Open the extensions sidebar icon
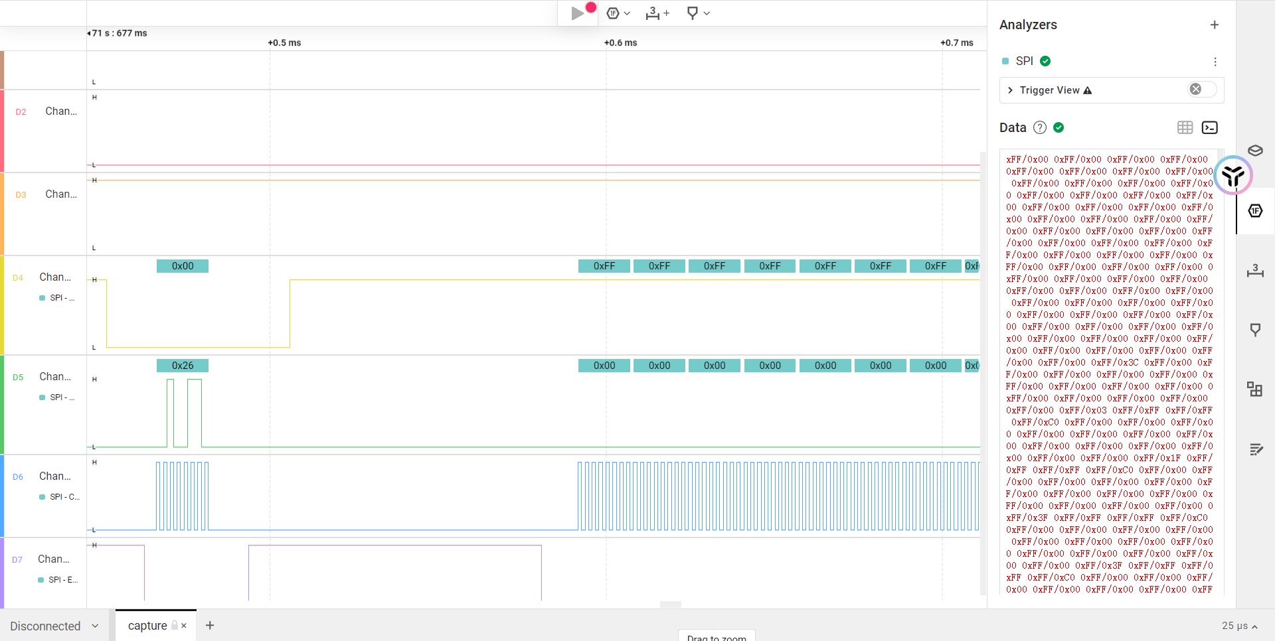1275x641 pixels. click(x=1254, y=390)
